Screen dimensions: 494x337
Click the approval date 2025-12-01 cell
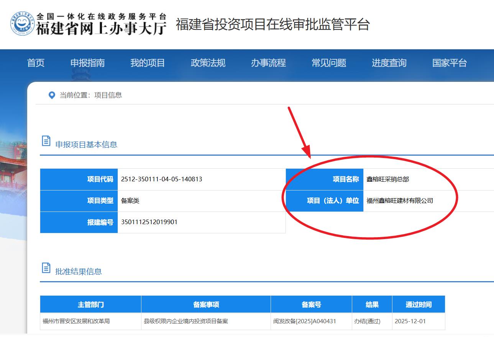[410, 321]
